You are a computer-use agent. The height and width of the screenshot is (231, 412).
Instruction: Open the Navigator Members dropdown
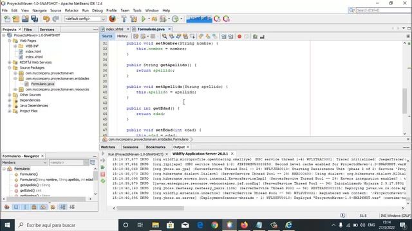coord(24,162)
